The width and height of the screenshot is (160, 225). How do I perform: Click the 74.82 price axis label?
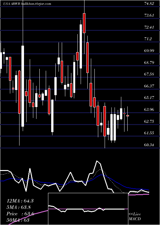click(149, 4)
